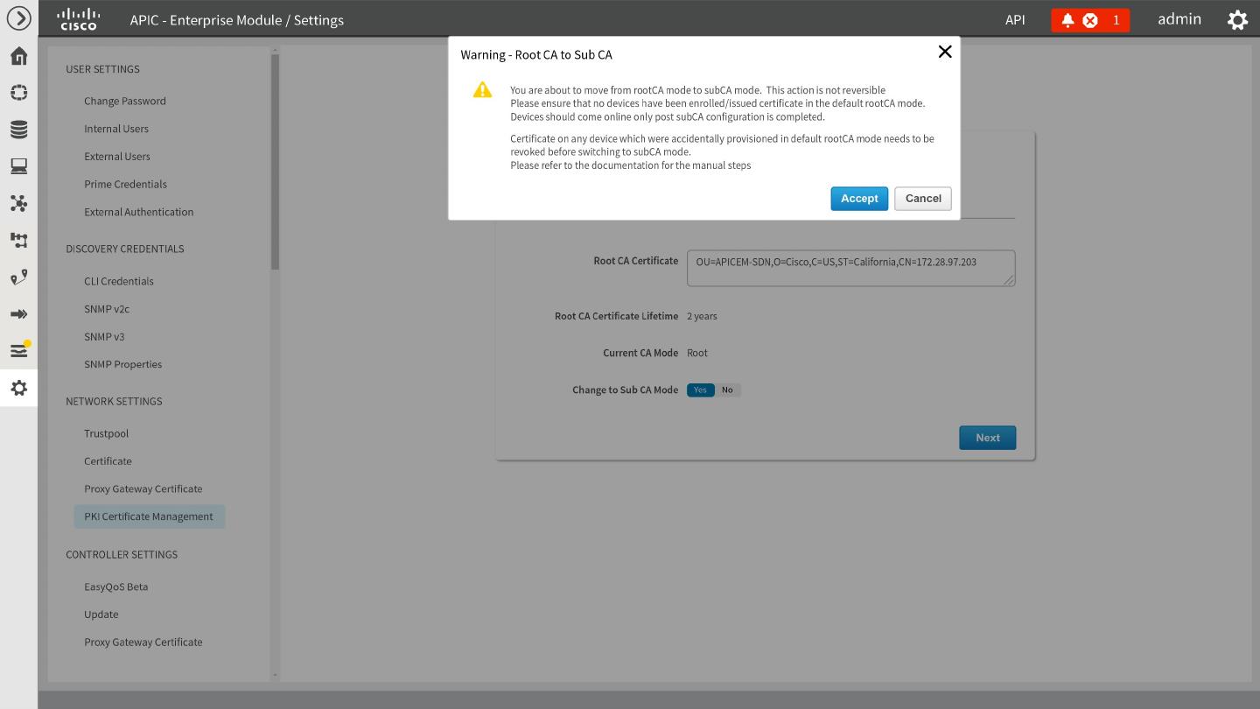Go to Home via the house icon
The height and width of the screenshot is (709, 1260).
(18, 56)
